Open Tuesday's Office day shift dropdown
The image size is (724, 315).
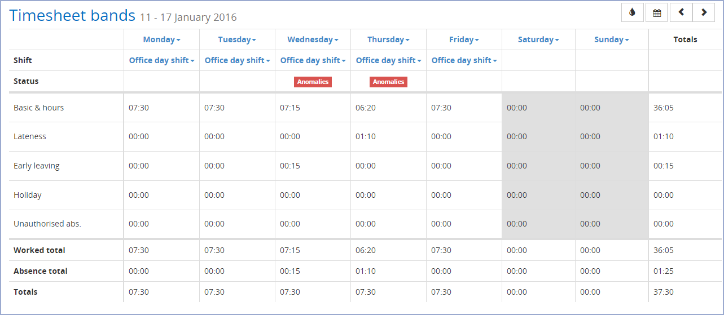coord(237,60)
